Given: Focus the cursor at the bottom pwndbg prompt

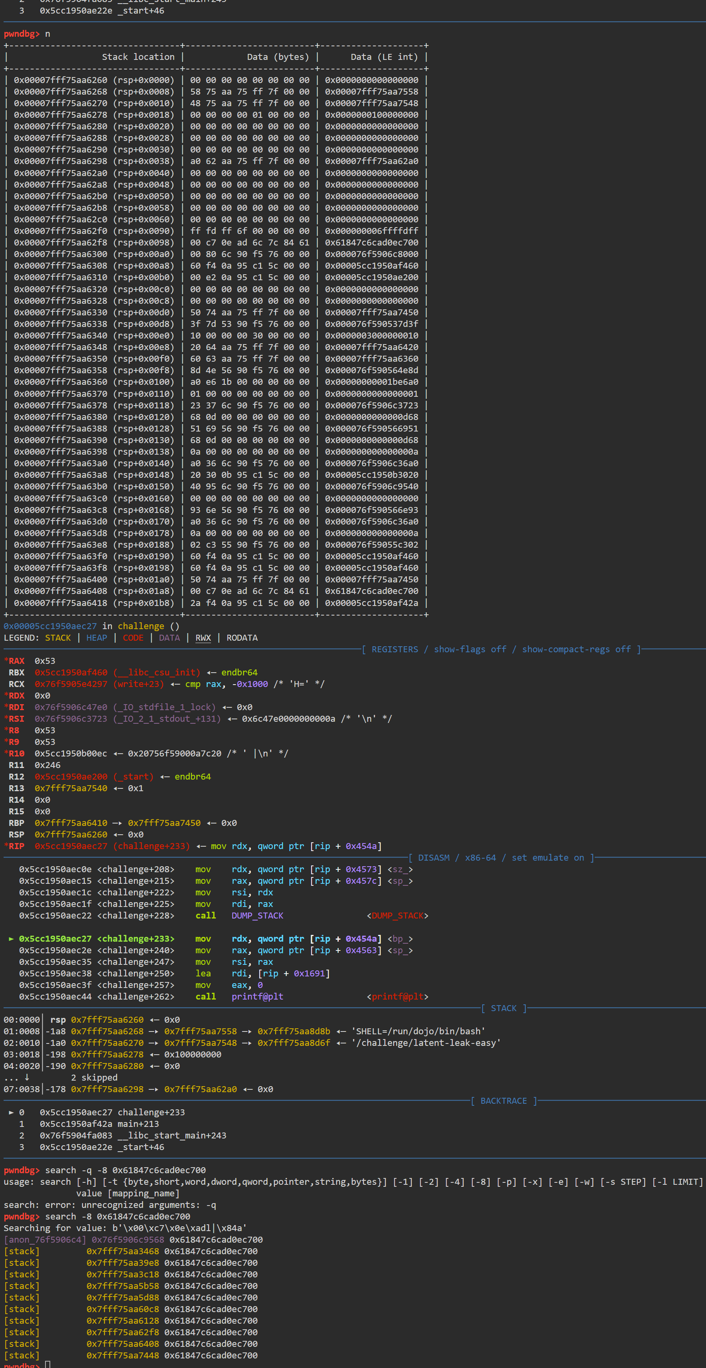Looking at the screenshot, I should click(x=47, y=1364).
